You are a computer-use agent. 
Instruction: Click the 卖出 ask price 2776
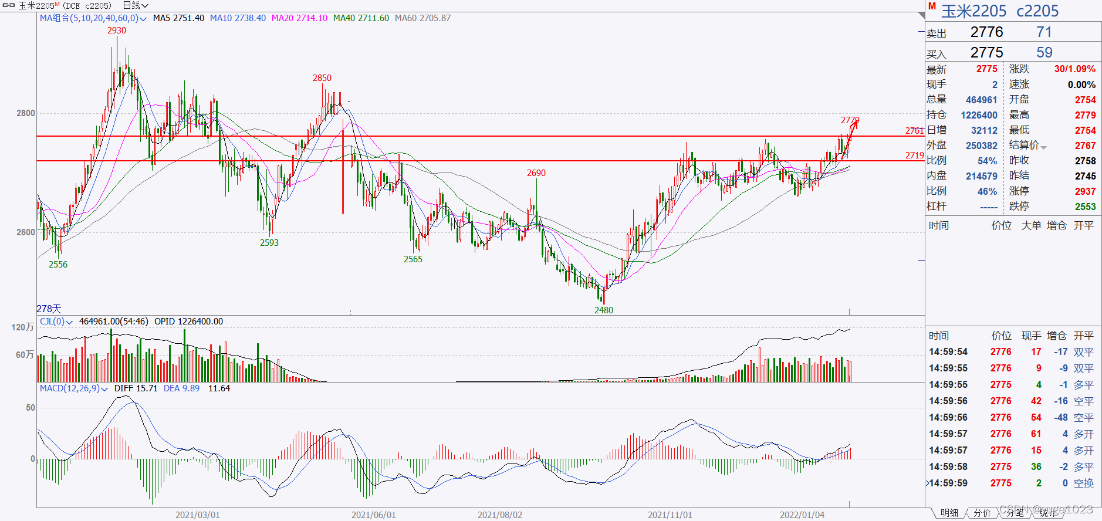986,32
